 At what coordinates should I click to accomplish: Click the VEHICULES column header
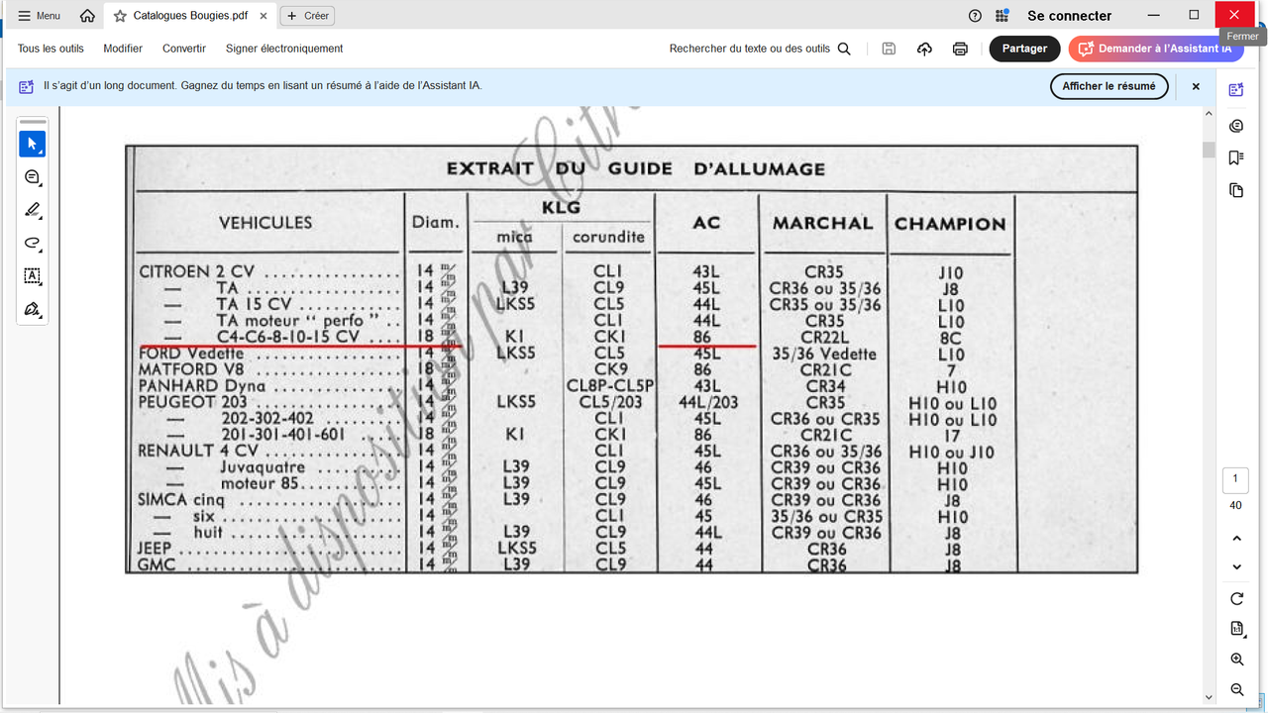point(265,223)
